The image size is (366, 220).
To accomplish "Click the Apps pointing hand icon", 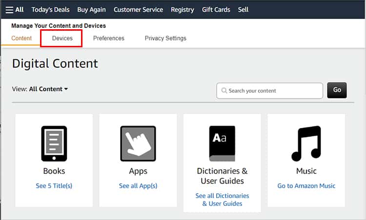I will coord(138,144).
